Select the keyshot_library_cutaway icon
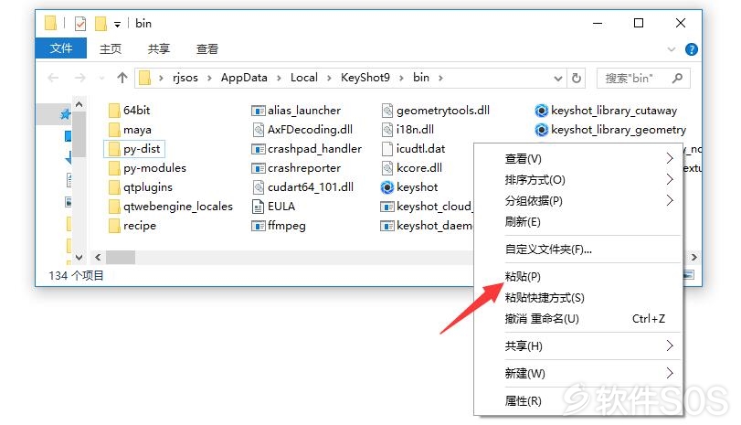This screenshot has height=425, width=741. click(542, 111)
